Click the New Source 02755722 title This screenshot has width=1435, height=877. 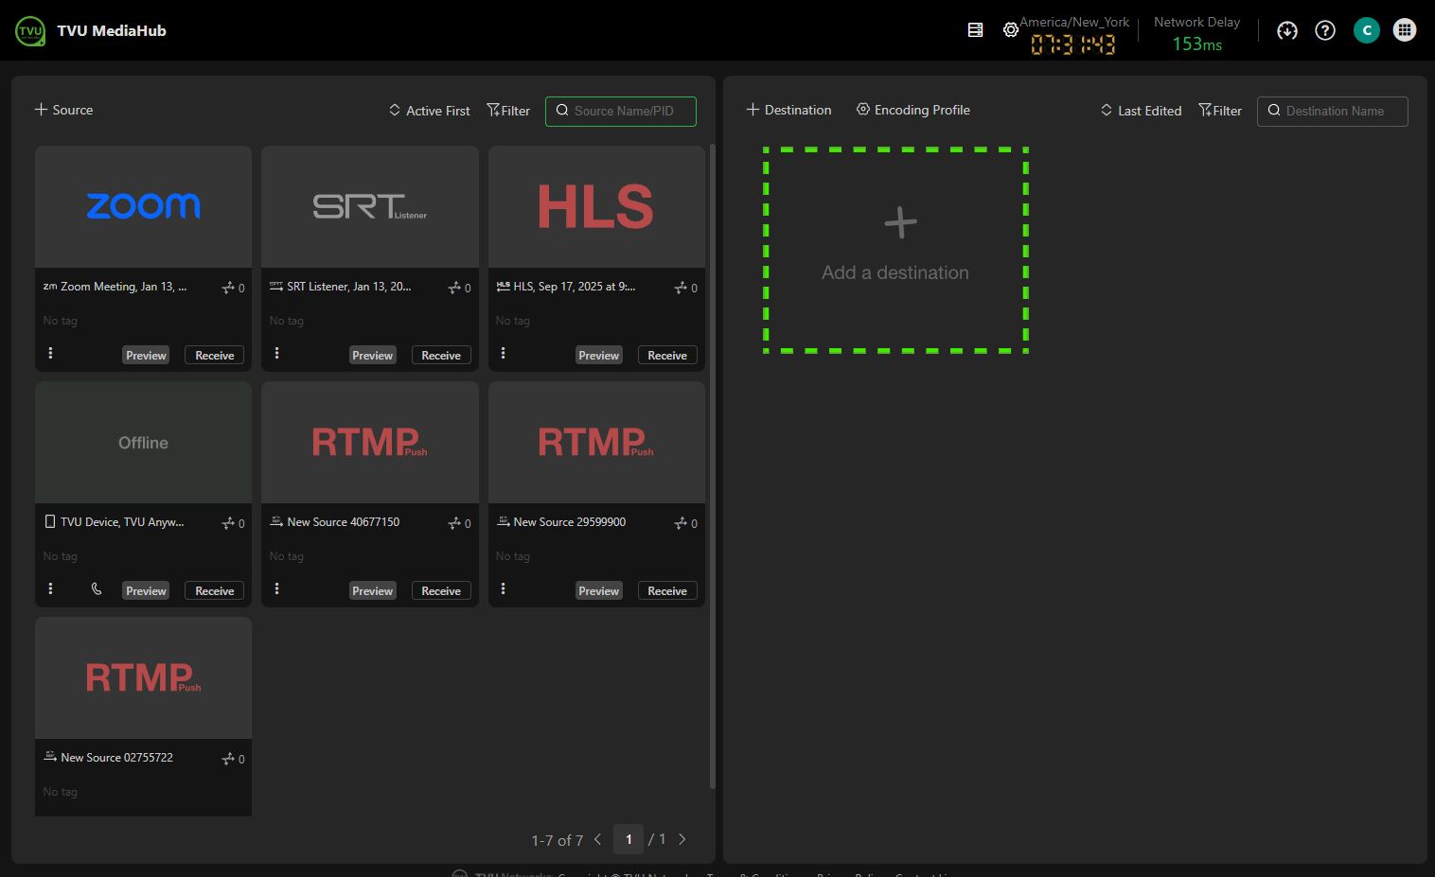pos(116,758)
